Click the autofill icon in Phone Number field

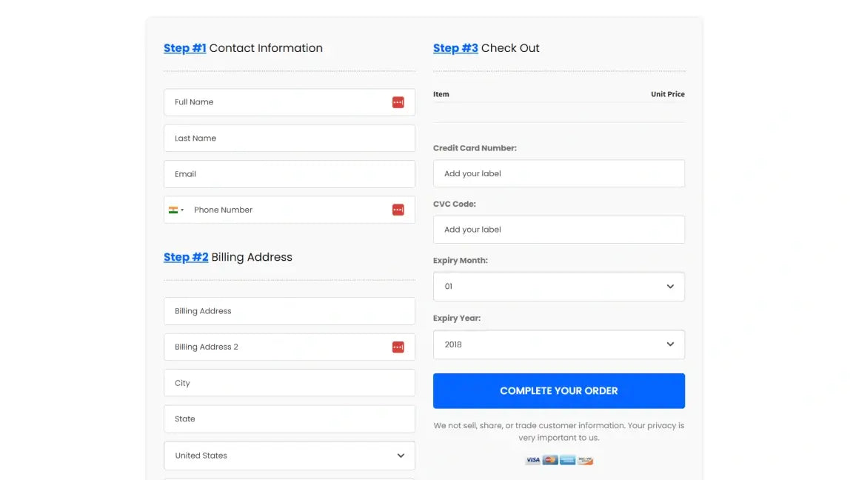click(x=398, y=210)
